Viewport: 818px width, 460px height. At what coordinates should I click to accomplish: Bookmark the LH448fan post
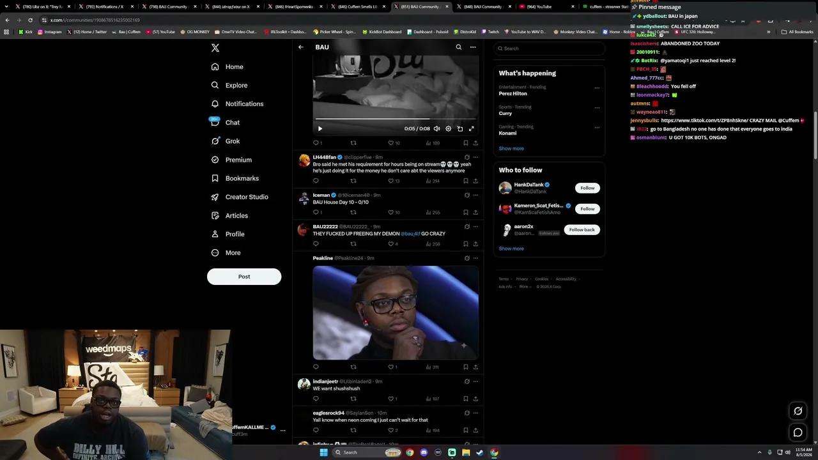(466, 181)
